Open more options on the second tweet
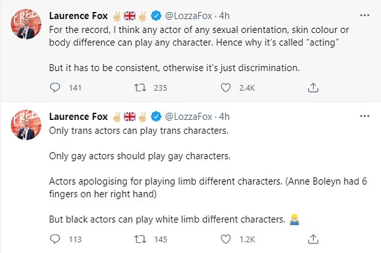The width and height of the screenshot is (381, 253). point(362,116)
